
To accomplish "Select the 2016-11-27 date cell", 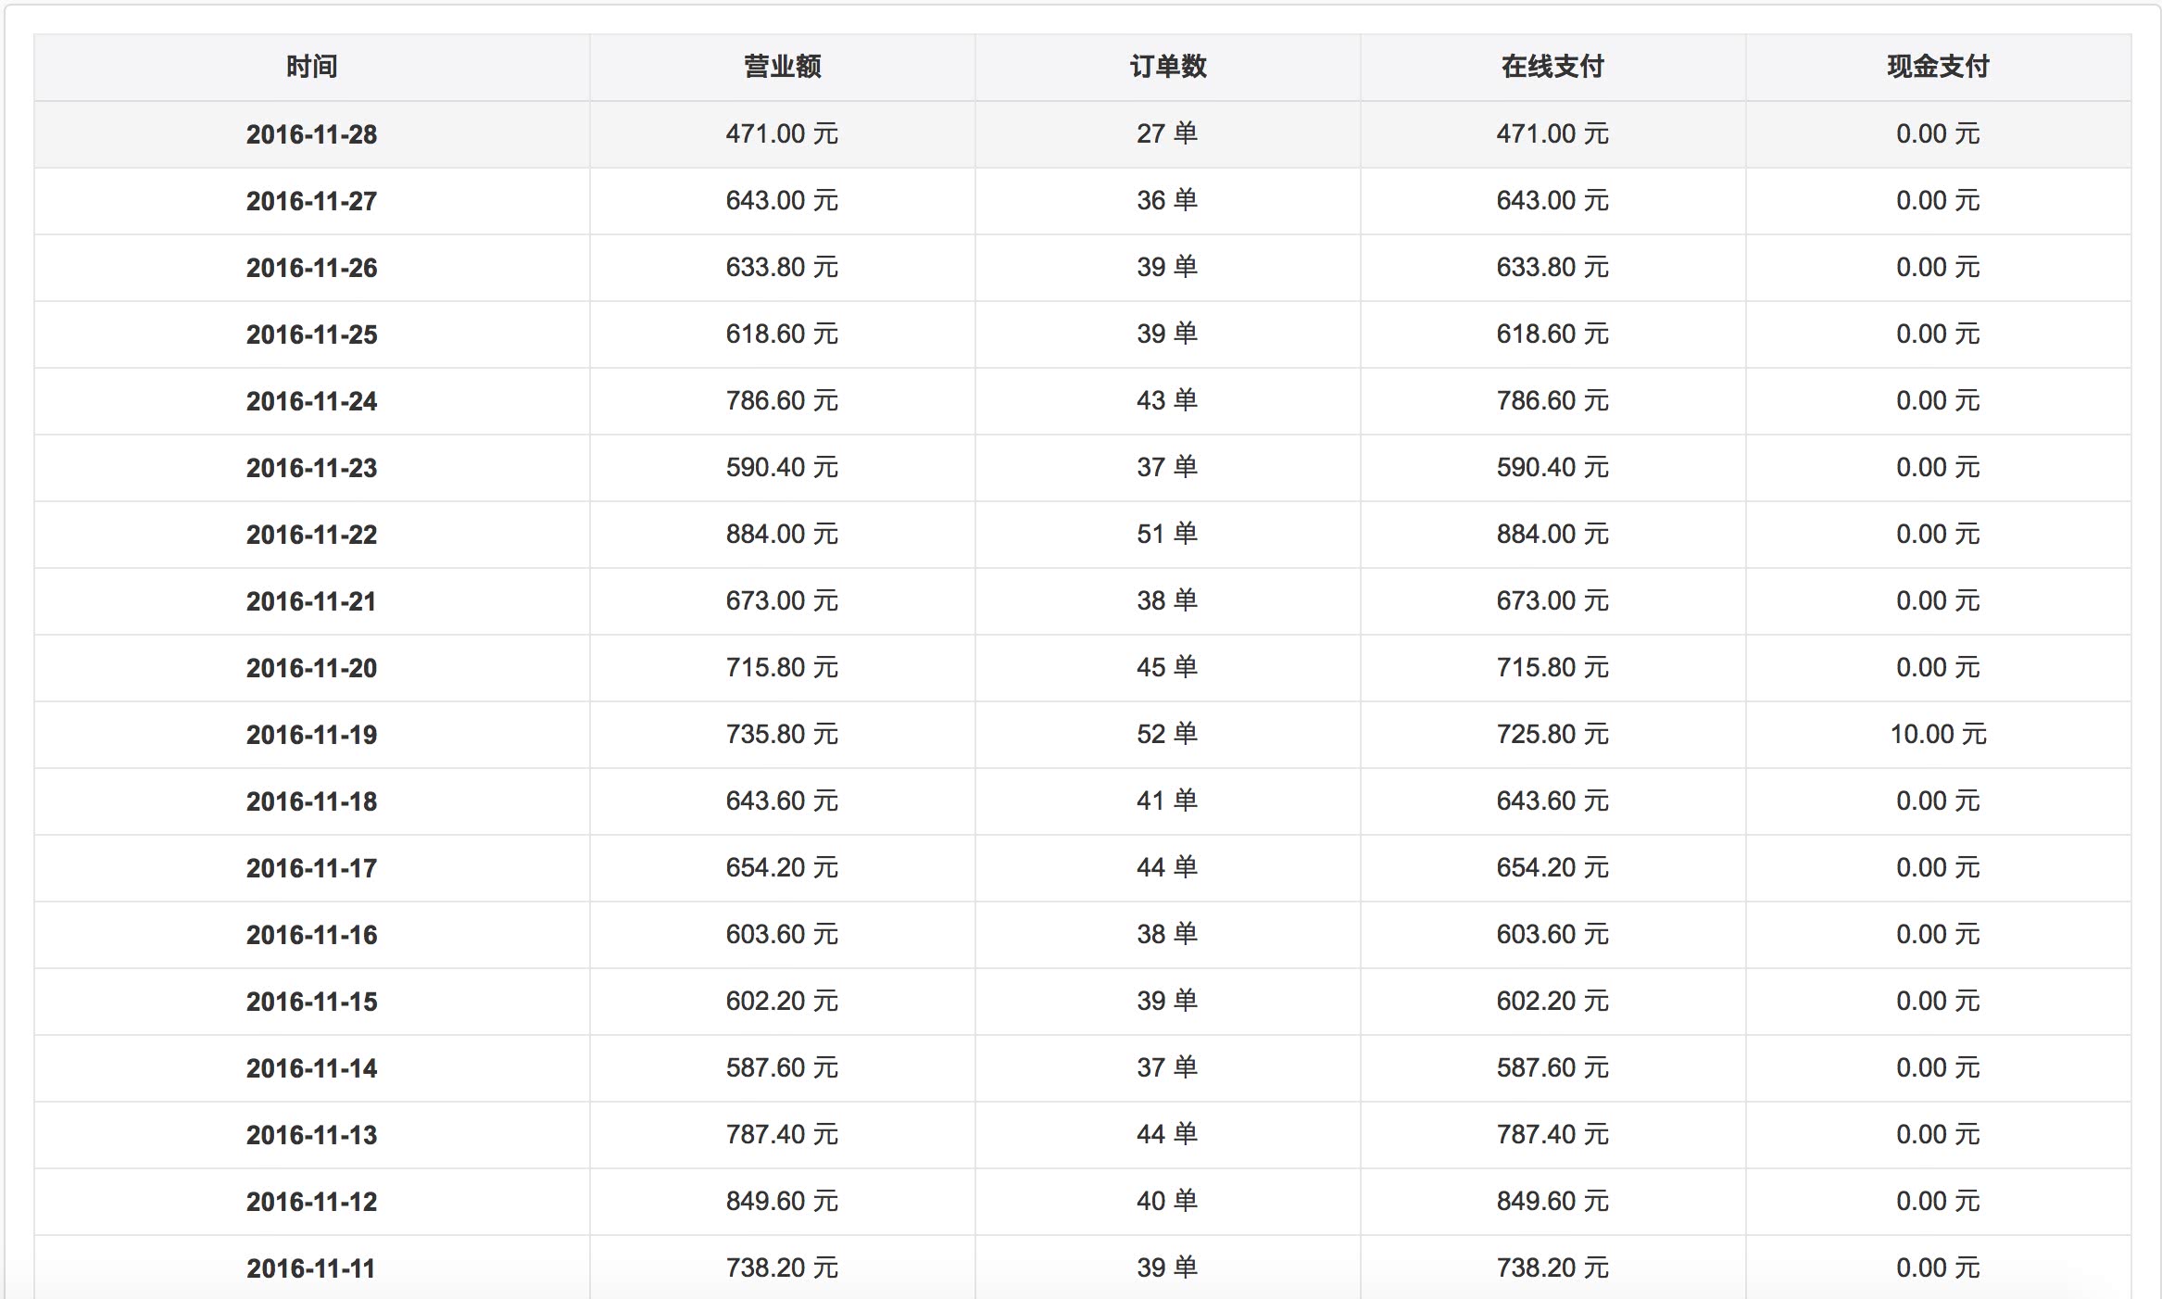I will pyautogui.click(x=311, y=201).
